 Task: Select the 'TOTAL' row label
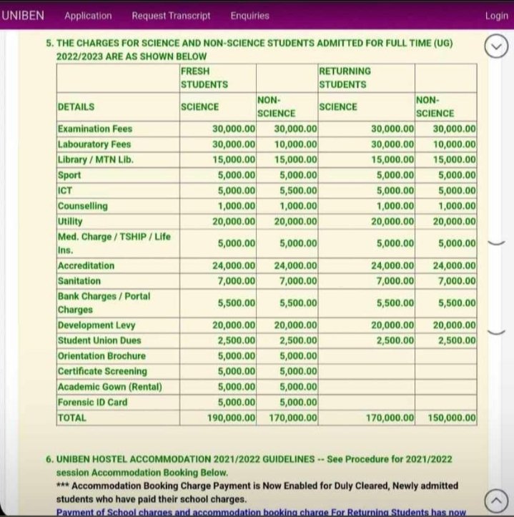(x=72, y=418)
